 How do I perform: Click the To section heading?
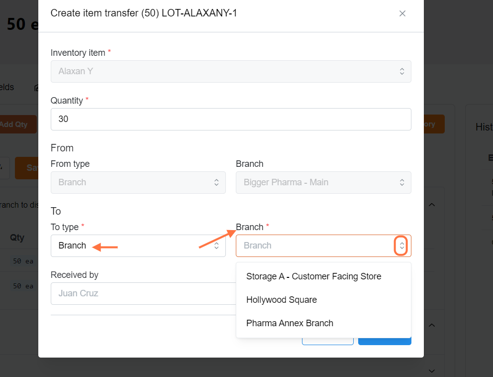[56, 211]
